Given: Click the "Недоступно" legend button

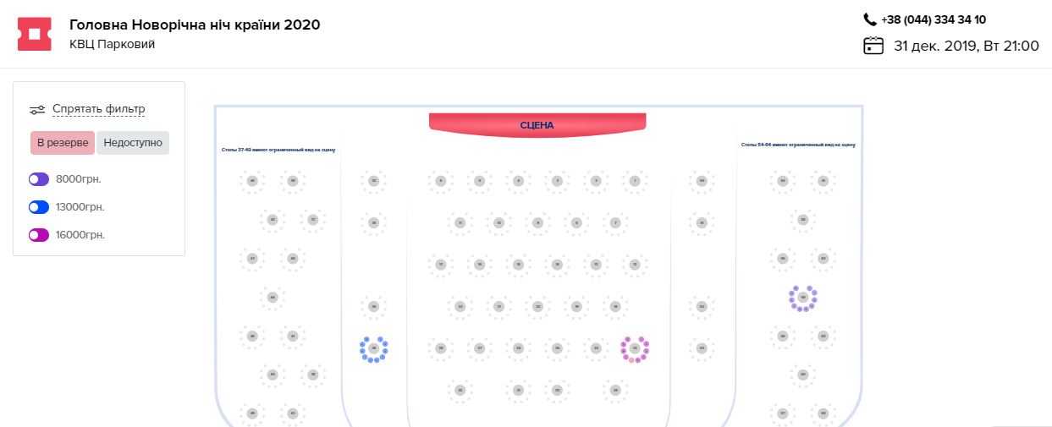Looking at the screenshot, I should click(133, 143).
